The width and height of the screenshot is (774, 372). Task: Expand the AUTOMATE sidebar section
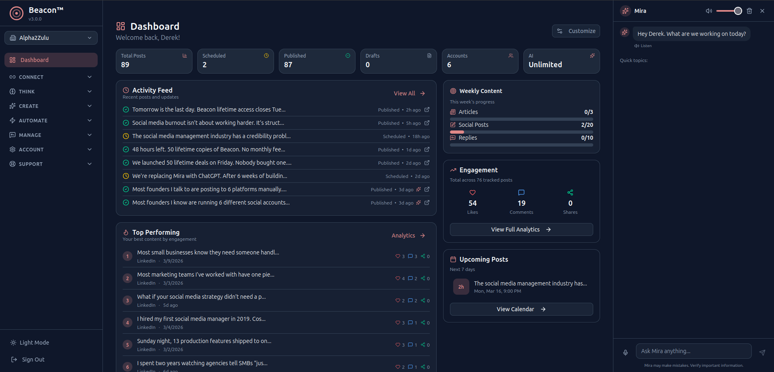(51, 120)
